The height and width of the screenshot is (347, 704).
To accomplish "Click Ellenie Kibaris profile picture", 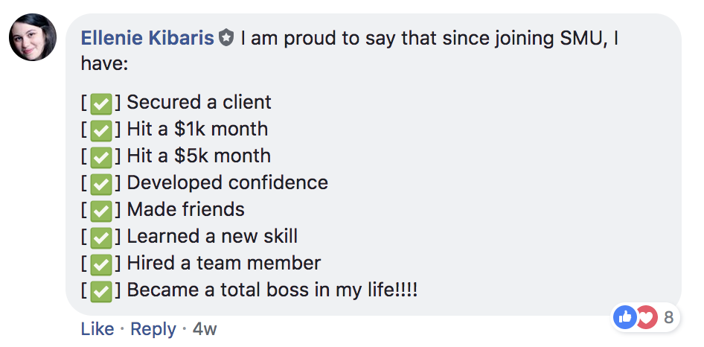I will coord(33,38).
